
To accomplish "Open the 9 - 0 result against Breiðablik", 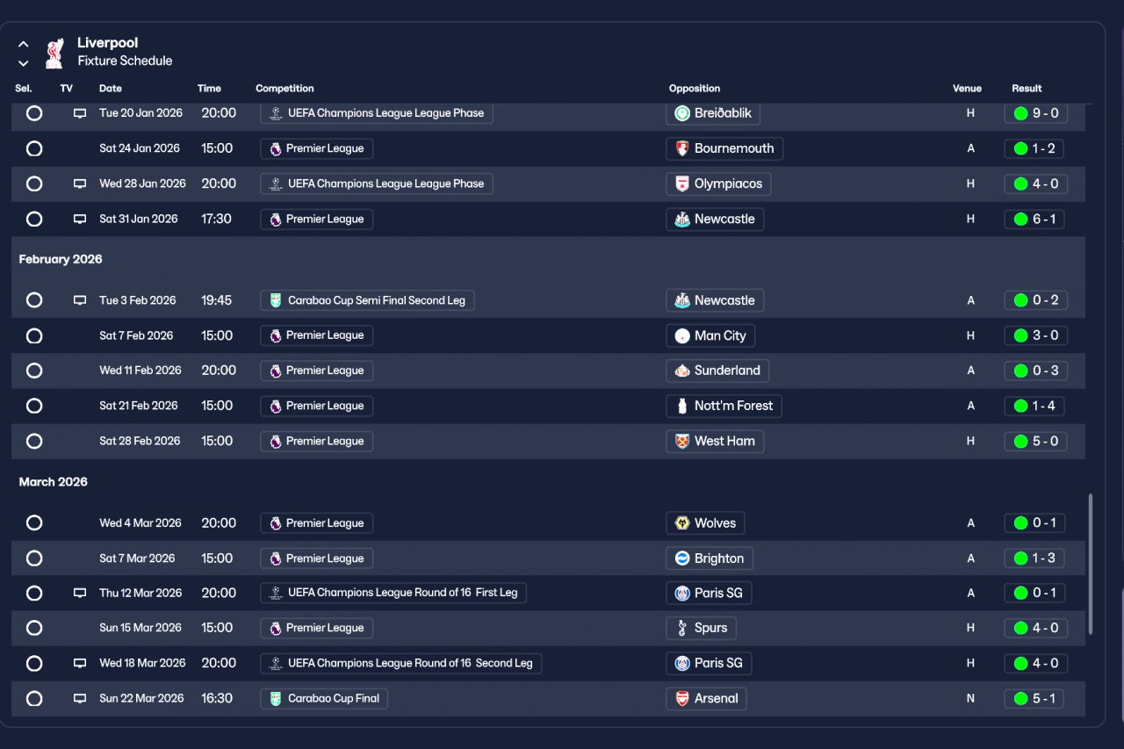I will pos(1035,113).
